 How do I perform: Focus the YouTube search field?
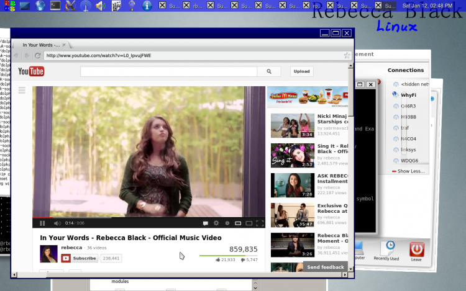(x=168, y=71)
